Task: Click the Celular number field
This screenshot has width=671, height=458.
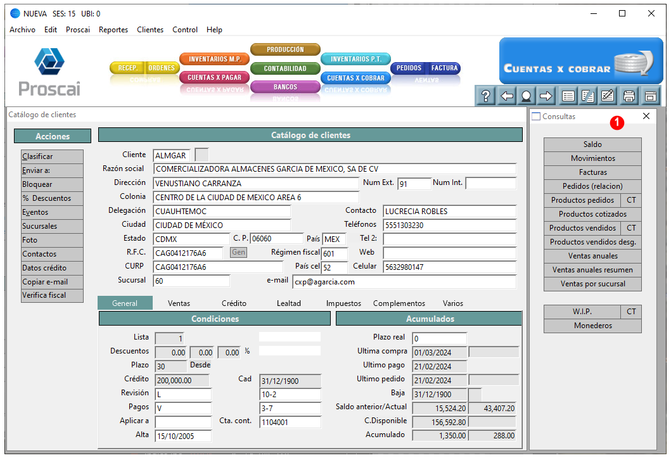Action: [x=450, y=267]
